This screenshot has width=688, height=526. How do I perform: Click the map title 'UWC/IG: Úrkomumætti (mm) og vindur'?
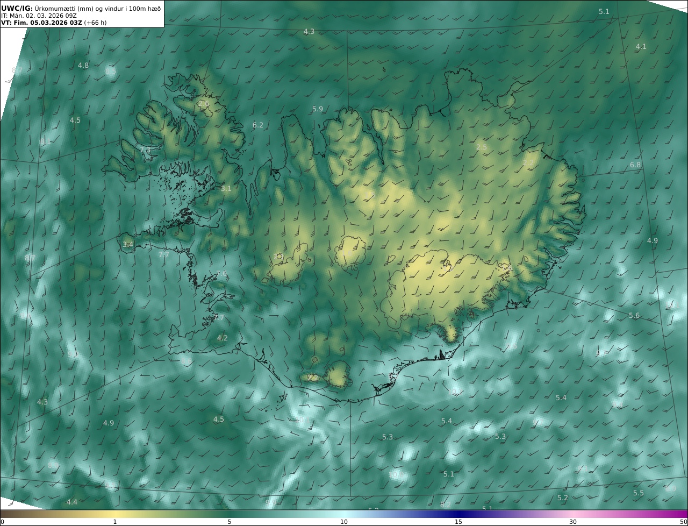click(x=81, y=8)
